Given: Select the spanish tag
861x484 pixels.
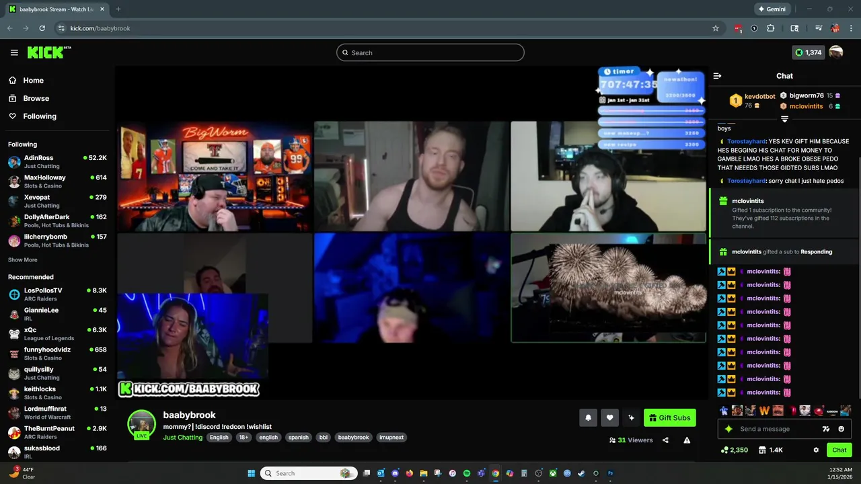Looking at the screenshot, I should [298, 437].
